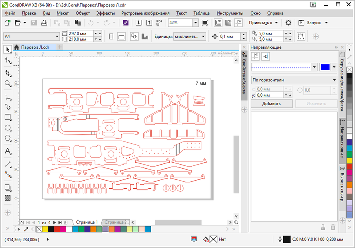Switch to the 'Страница 2' page tab

(x=116, y=222)
